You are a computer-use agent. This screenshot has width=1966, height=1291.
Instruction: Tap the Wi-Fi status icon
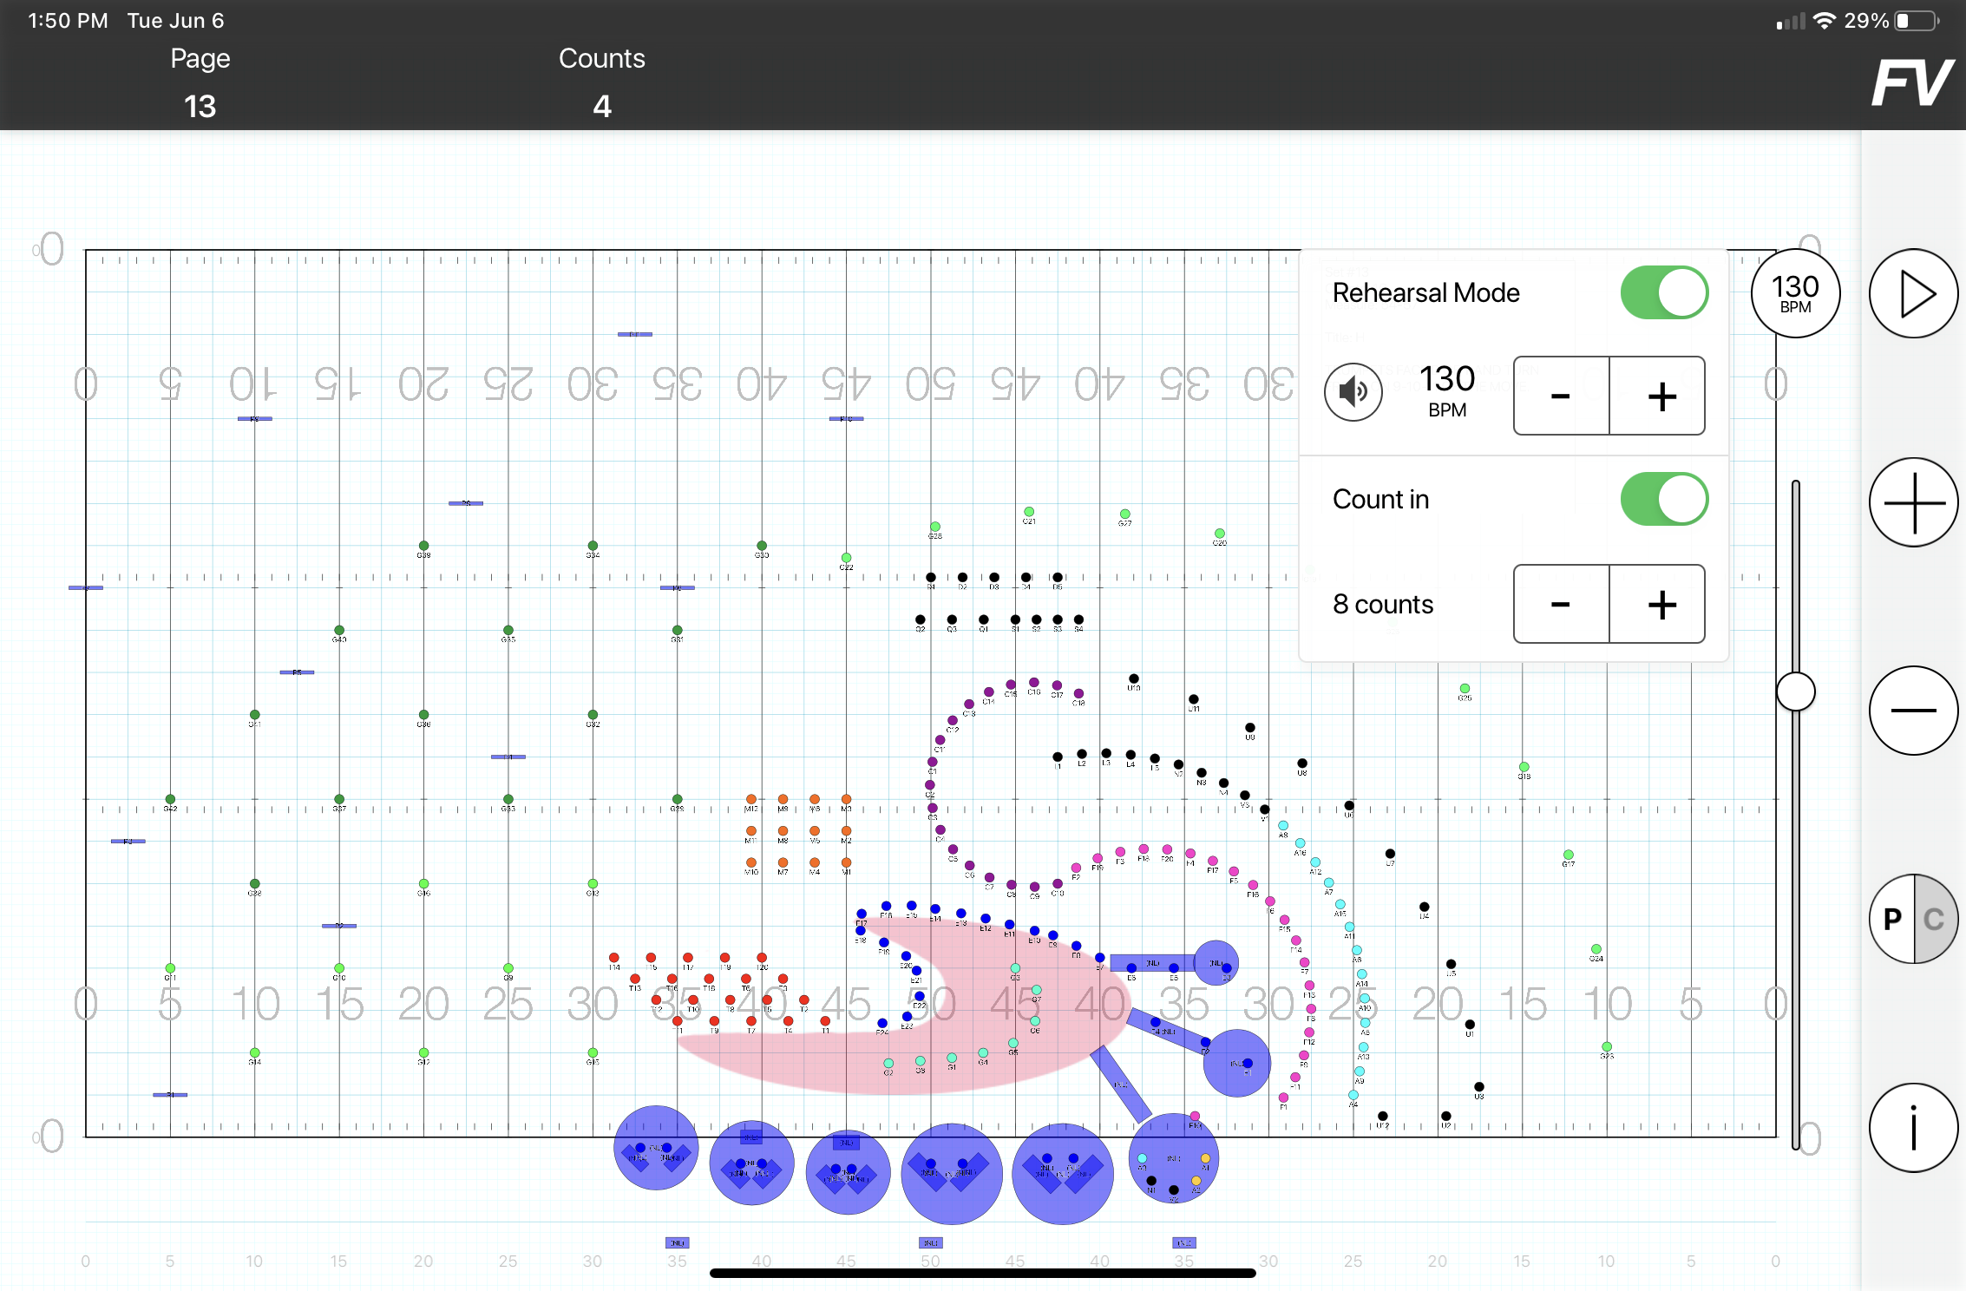1825,21
